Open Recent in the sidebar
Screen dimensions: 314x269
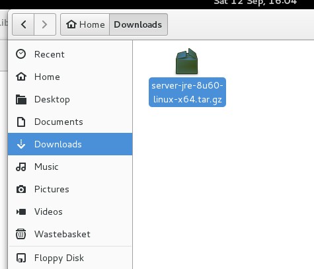pos(70,54)
